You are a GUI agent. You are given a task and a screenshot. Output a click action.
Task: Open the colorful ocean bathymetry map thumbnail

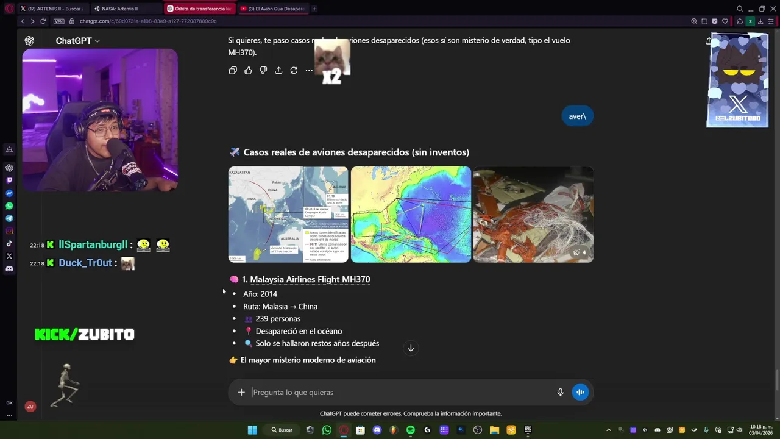pos(411,215)
